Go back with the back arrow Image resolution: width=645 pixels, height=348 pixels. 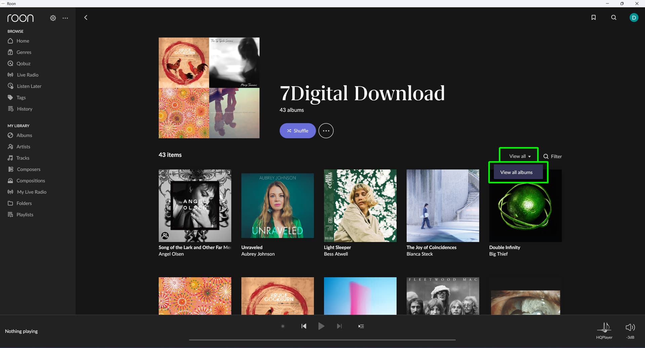(x=86, y=17)
